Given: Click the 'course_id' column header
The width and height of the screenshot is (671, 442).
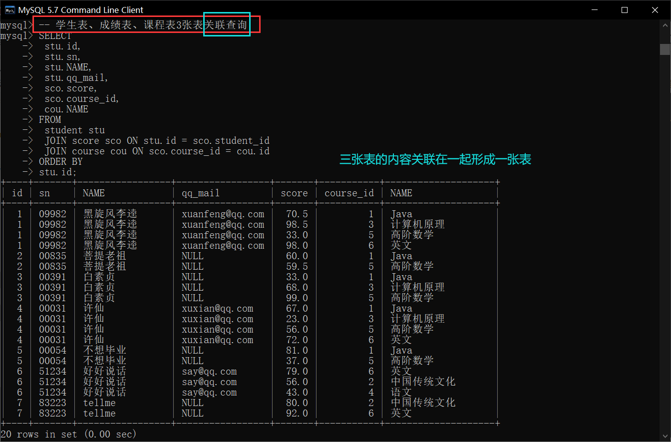Looking at the screenshot, I should pyautogui.click(x=349, y=193).
